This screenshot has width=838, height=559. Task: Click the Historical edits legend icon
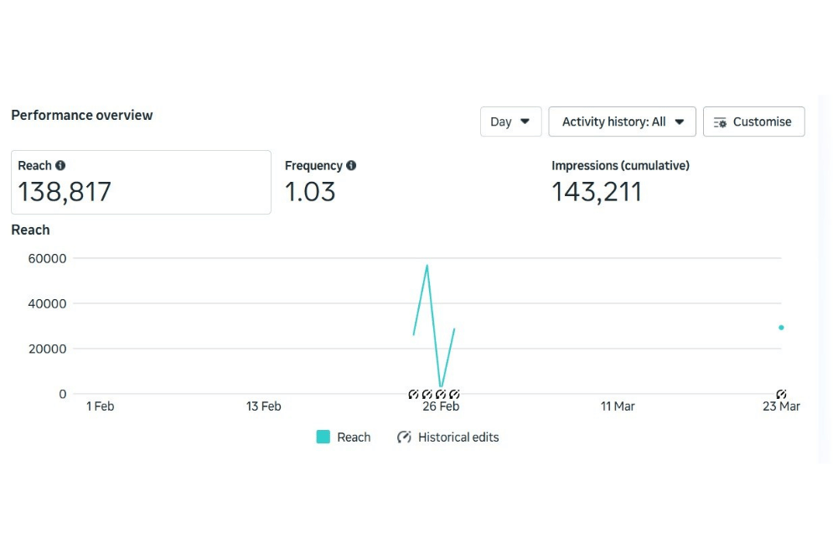pyautogui.click(x=404, y=437)
